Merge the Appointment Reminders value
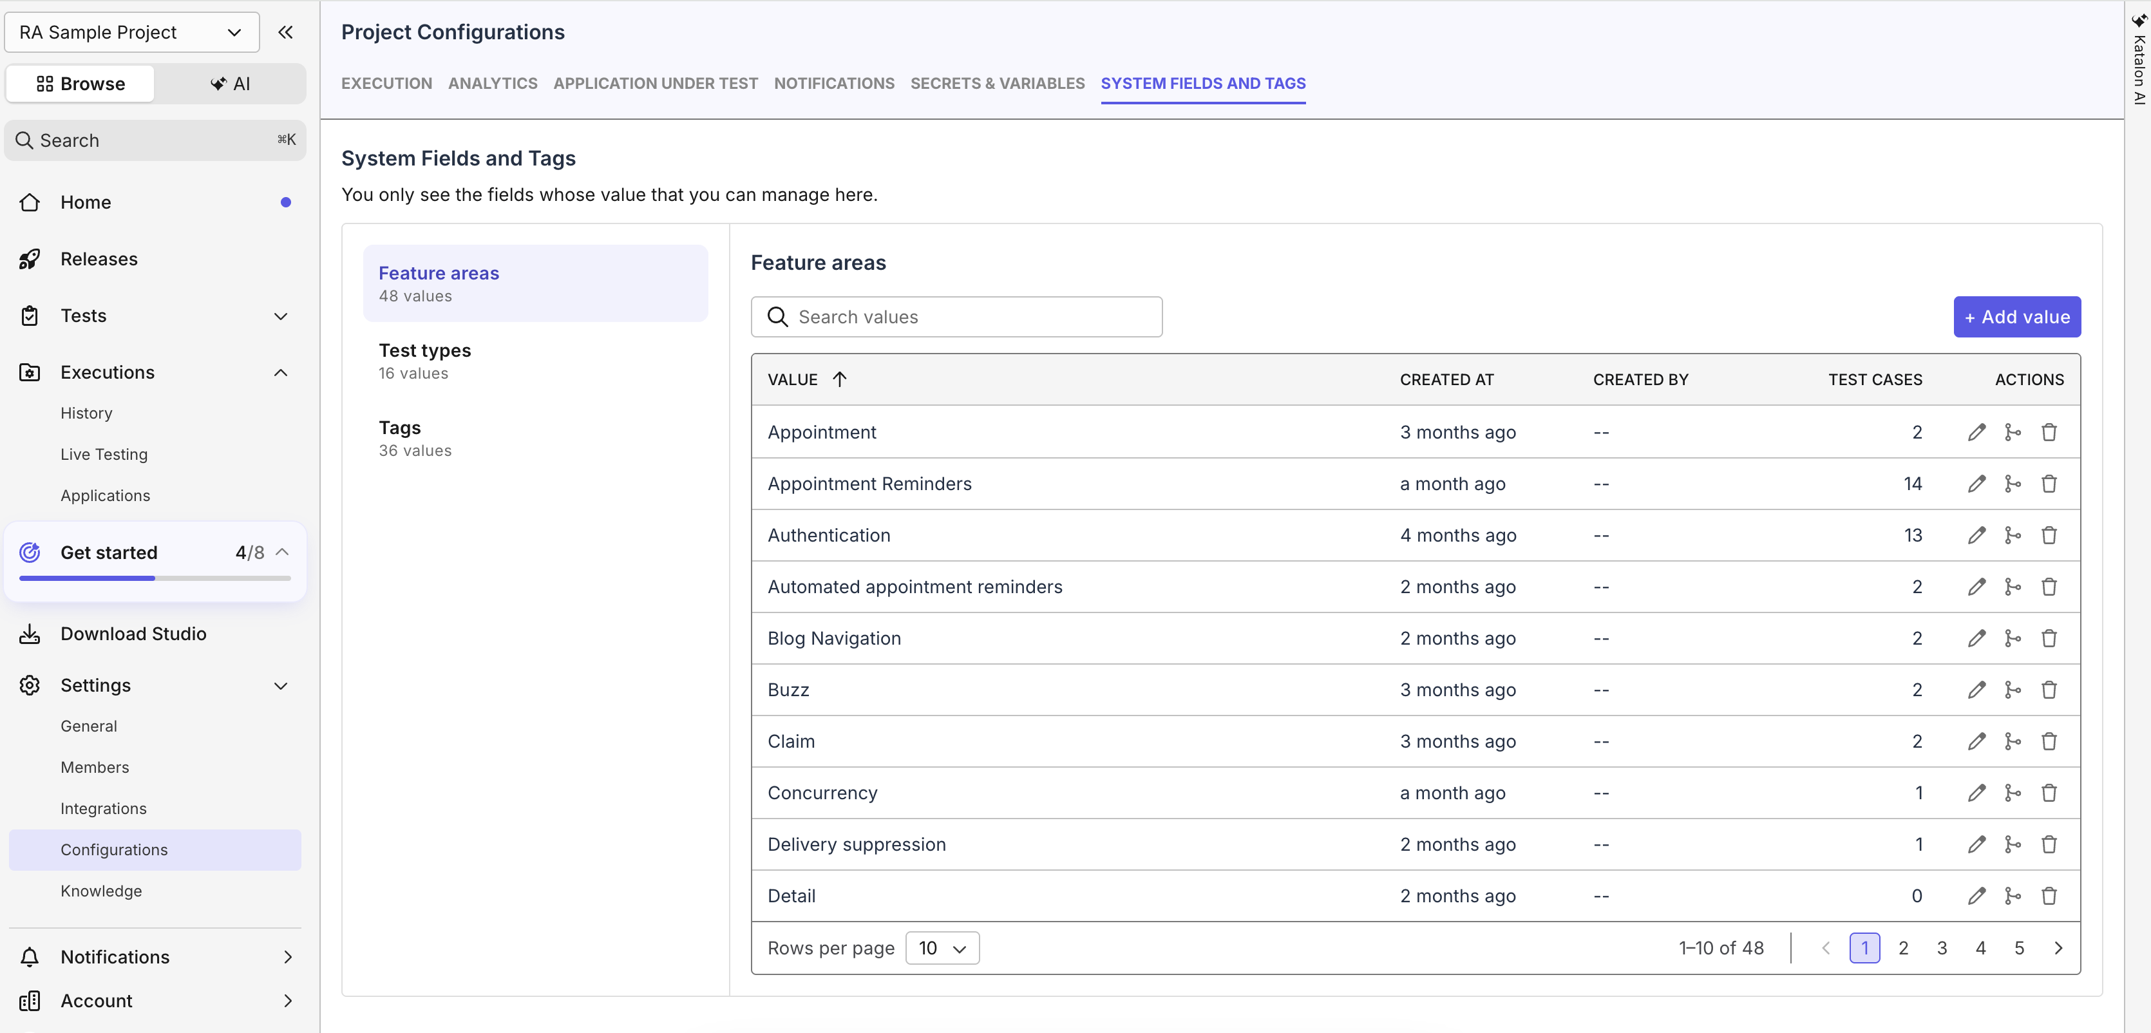Image resolution: width=2151 pixels, height=1033 pixels. (2013, 484)
